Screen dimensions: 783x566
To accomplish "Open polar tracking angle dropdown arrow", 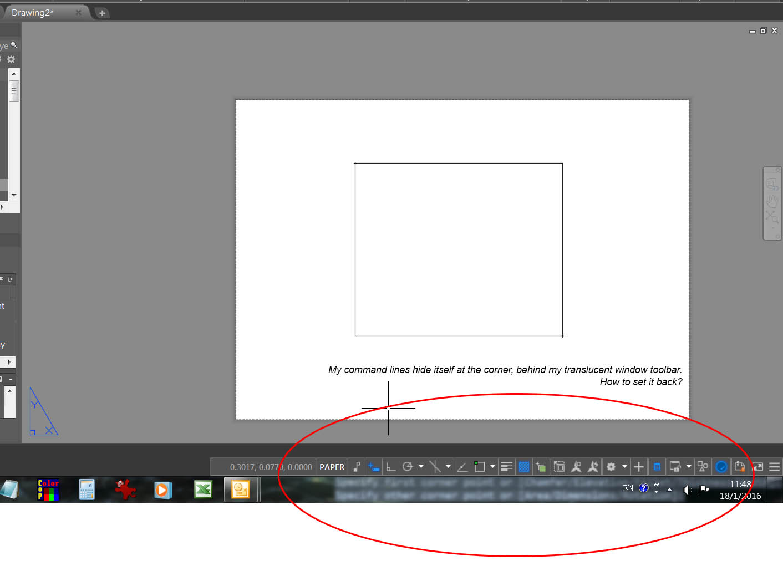I will [421, 467].
